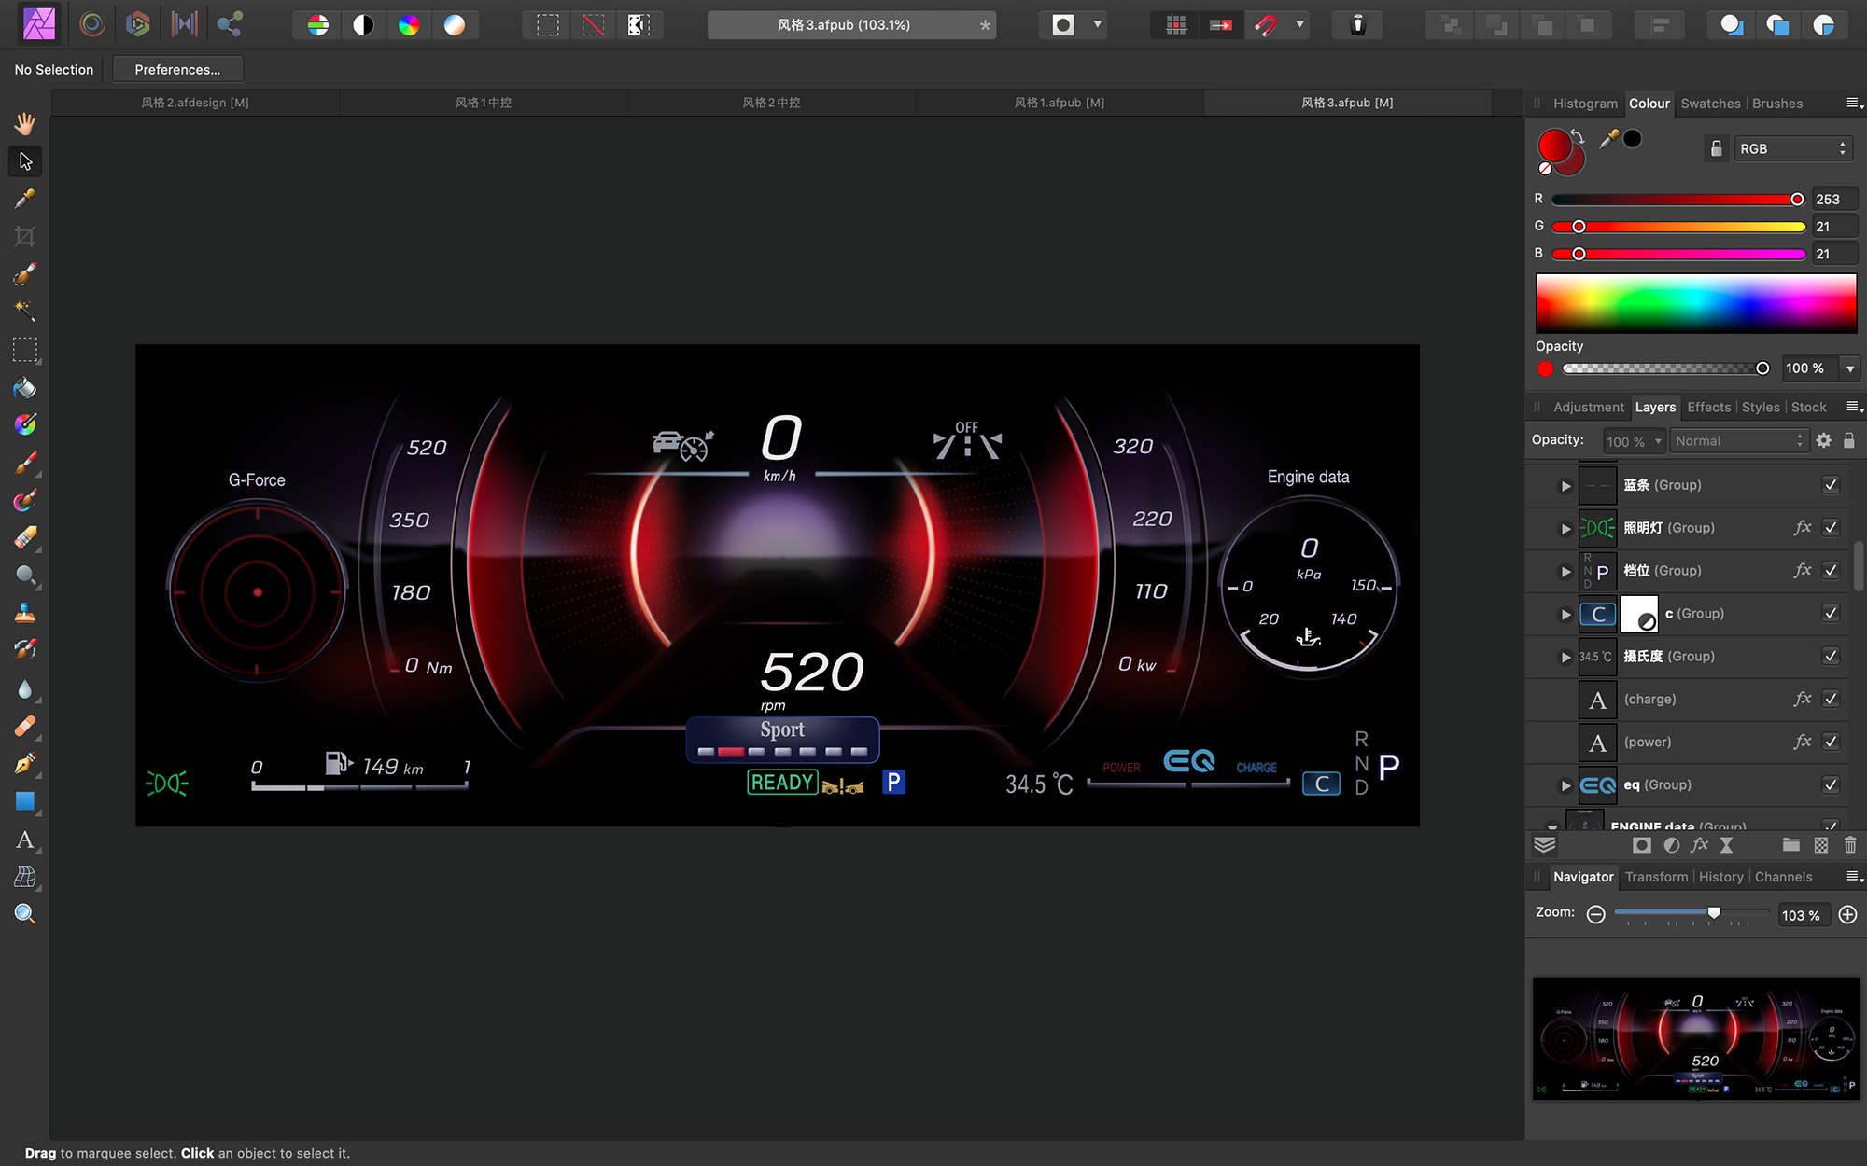The height and width of the screenshot is (1166, 1867).
Task: Open the History panel tab
Action: (1720, 877)
